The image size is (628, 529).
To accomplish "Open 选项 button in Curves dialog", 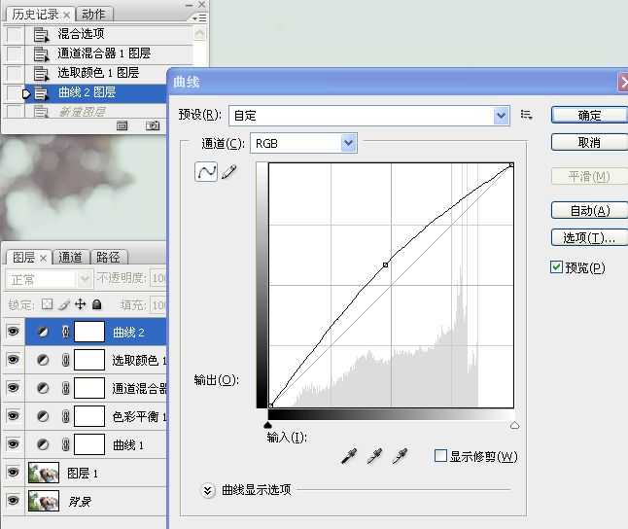I will tap(589, 237).
